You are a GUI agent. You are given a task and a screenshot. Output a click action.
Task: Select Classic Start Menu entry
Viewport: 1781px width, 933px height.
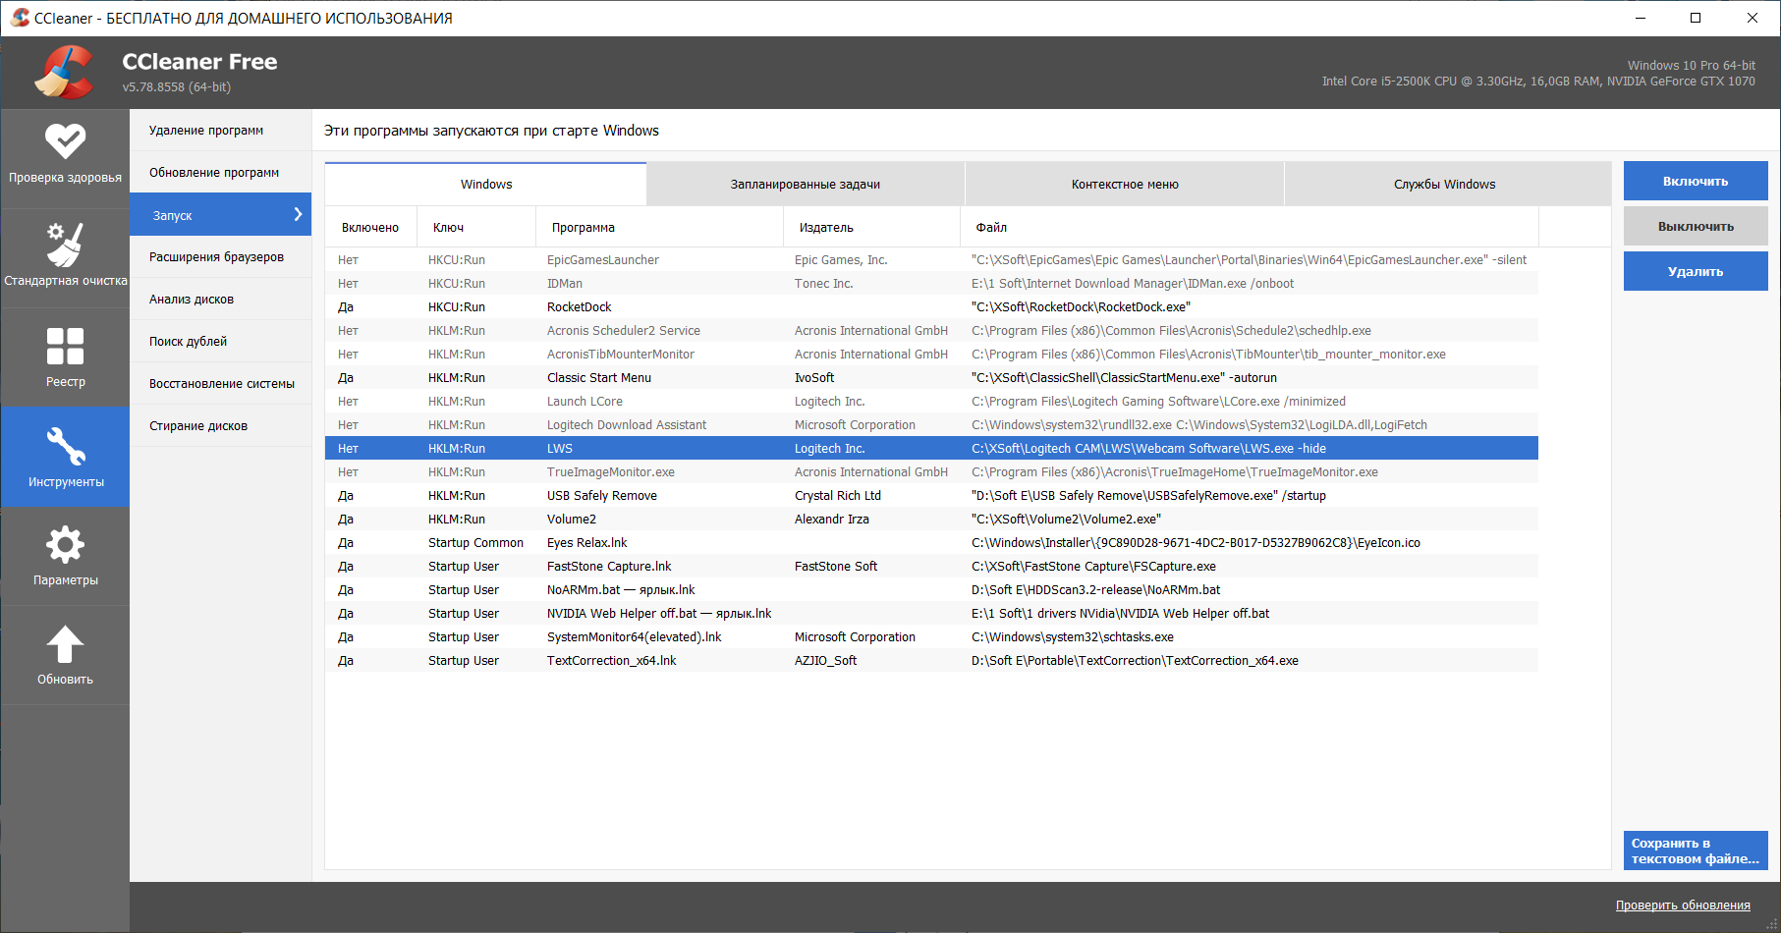pos(931,378)
